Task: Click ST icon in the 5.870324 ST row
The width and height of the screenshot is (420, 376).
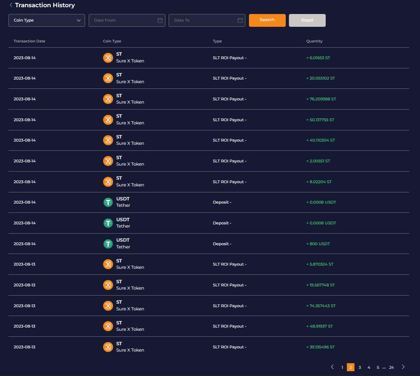Action: click(108, 264)
